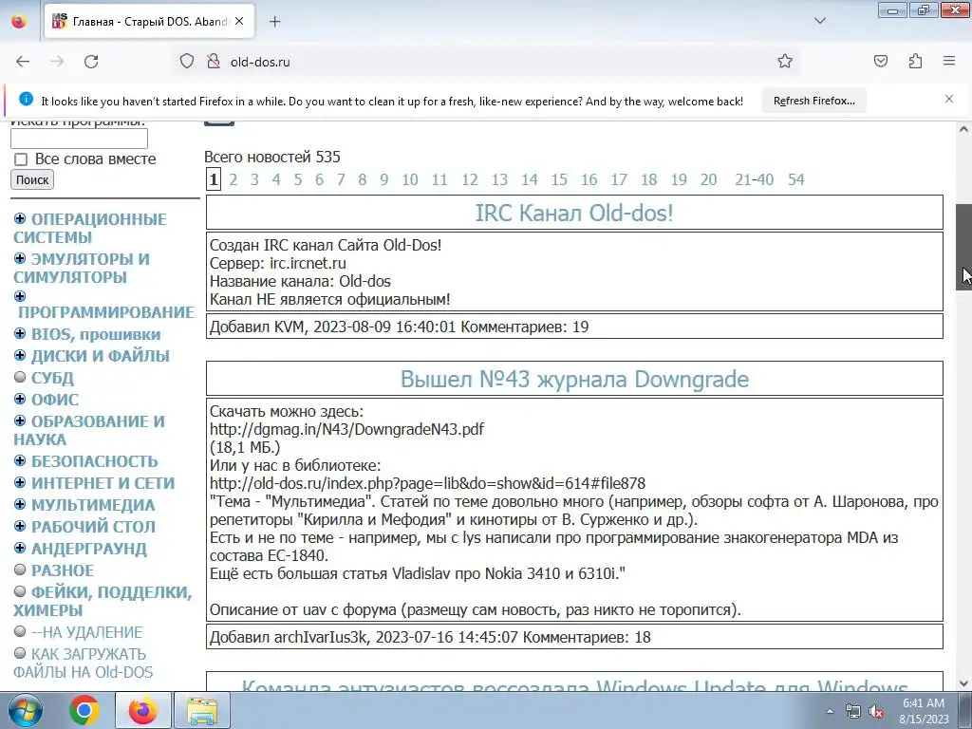Click the forward navigation arrow

pos(57,62)
